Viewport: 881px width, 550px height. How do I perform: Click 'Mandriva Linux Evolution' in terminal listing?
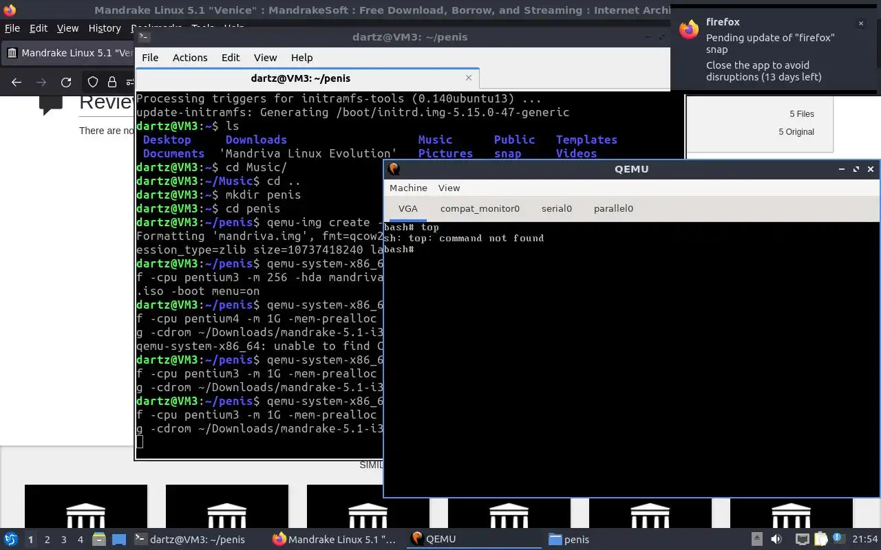(x=308, y=153)
